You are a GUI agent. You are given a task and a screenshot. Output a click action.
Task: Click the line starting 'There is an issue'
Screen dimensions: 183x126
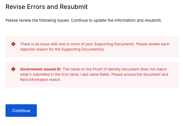coord(95,44)
